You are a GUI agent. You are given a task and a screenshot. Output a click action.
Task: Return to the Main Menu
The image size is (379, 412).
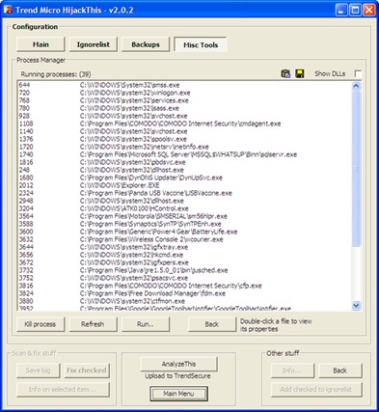(178, 394)
